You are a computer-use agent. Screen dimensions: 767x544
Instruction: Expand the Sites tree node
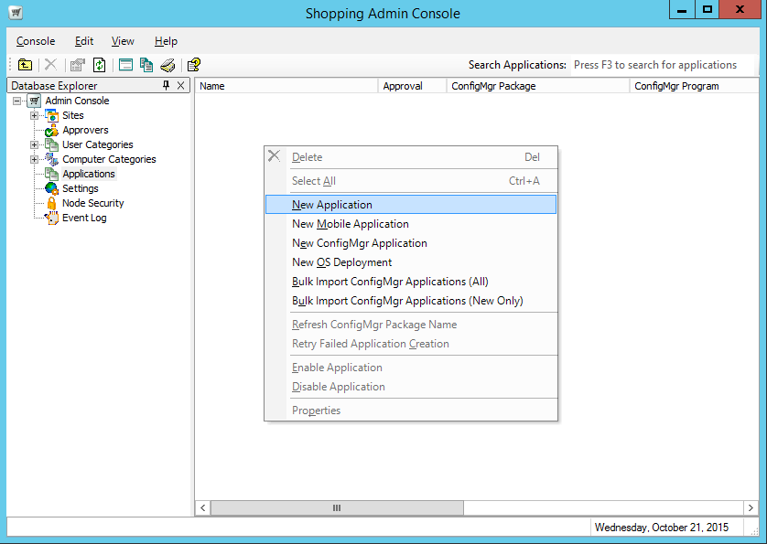point(34,115)
